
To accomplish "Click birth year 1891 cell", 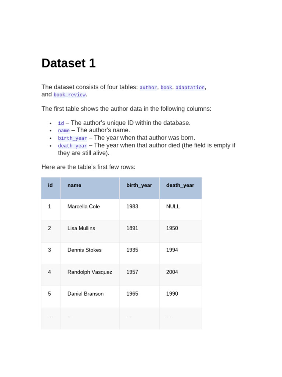I will [132, 228].
